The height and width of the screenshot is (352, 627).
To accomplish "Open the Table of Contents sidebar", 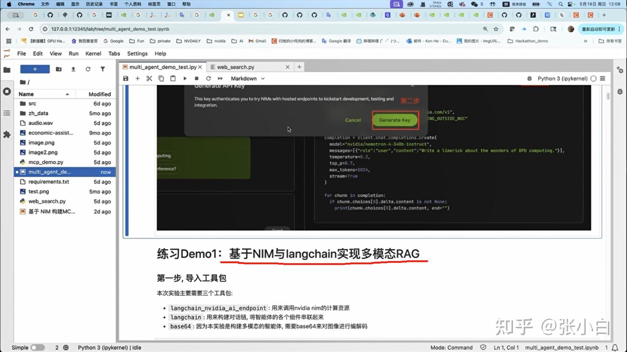I will point(7,113).
